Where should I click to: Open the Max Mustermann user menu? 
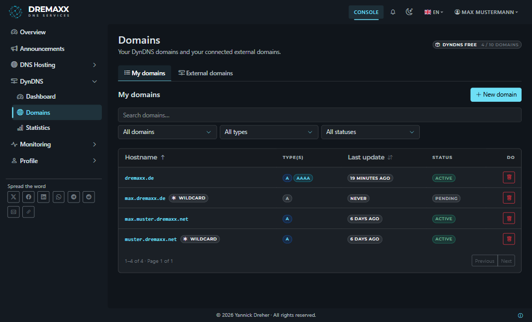[486, 12]
